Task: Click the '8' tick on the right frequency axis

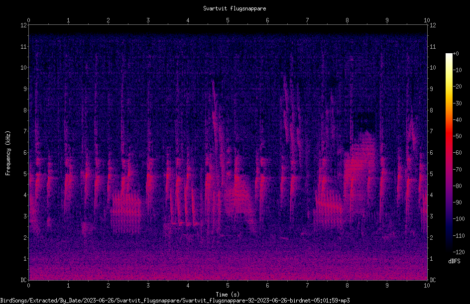Action: [432, 110]
